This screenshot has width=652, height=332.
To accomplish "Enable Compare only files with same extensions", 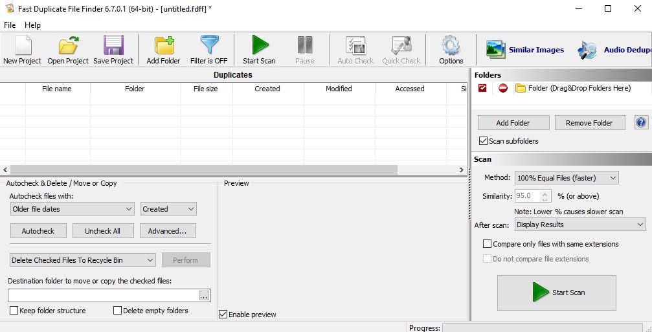I will [x=487, y=244].
